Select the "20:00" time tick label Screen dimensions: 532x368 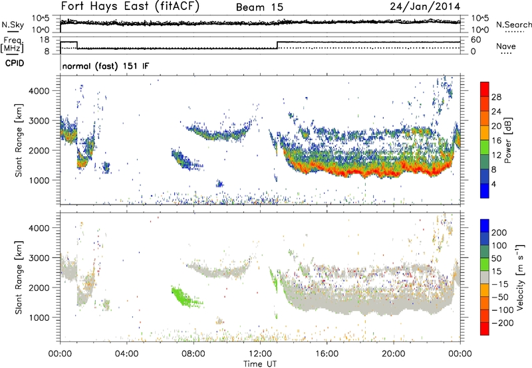[393, 354]
